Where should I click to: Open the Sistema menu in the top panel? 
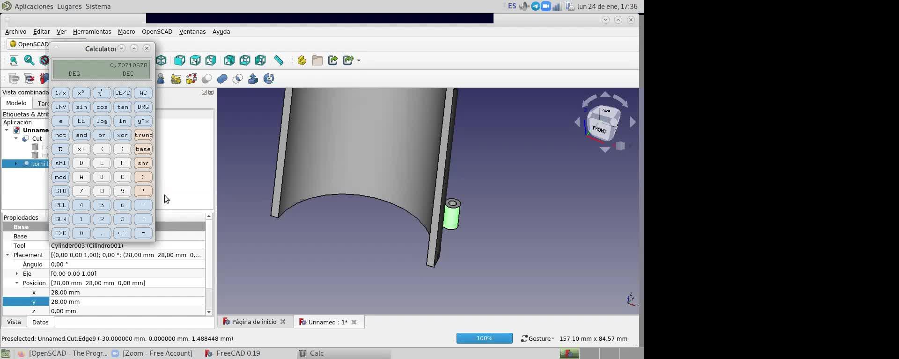98,6
